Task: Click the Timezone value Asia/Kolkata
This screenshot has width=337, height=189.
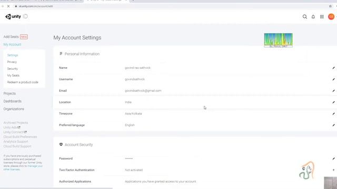Action: [x=133, y=113]
